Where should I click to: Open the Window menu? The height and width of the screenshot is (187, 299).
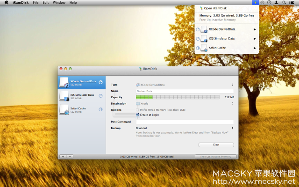click(59, 2)
